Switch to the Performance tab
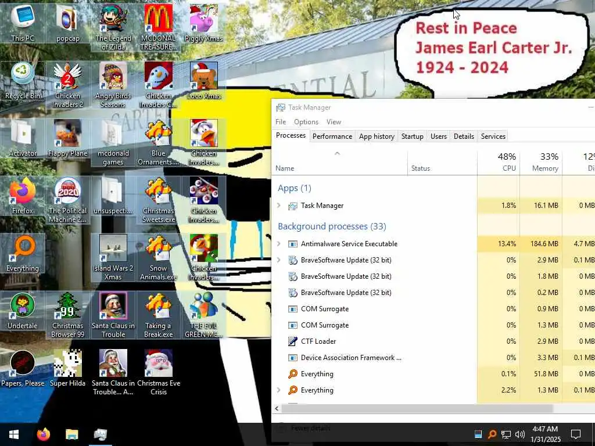The height and width of the screenshot is (446, 595). pyautogui.click(x=332, y=136)
